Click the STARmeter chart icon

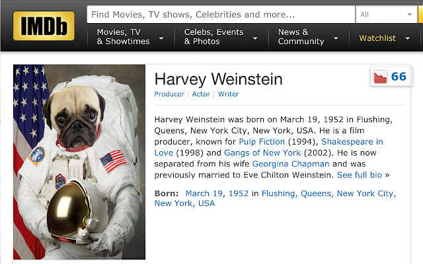click(x=380, y=77)
